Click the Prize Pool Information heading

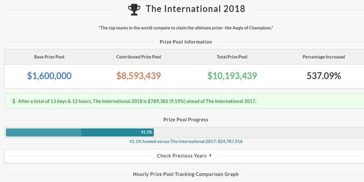(x=186, y=42)
